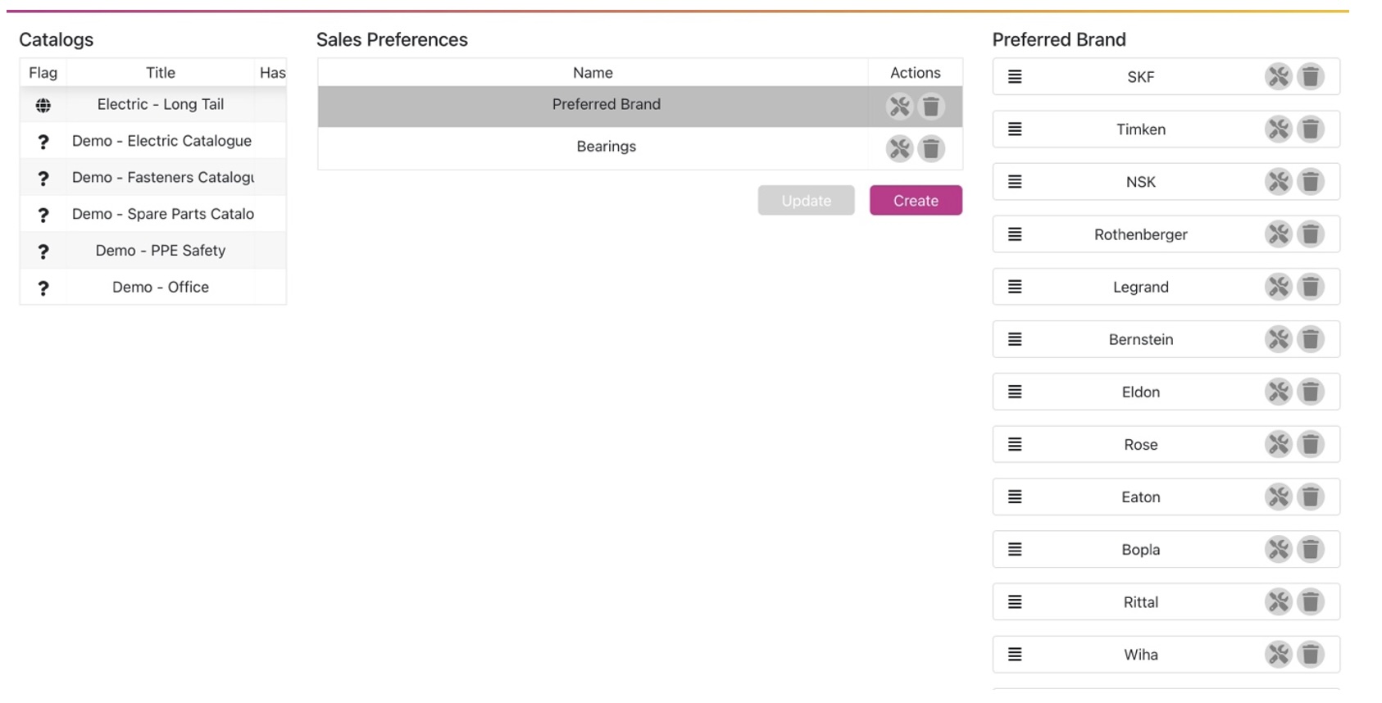Remove the Timken brand

point(1311,129)
